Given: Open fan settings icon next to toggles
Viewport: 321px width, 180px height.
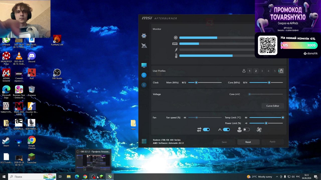Looking at the screenshot, I should [259, 129].
